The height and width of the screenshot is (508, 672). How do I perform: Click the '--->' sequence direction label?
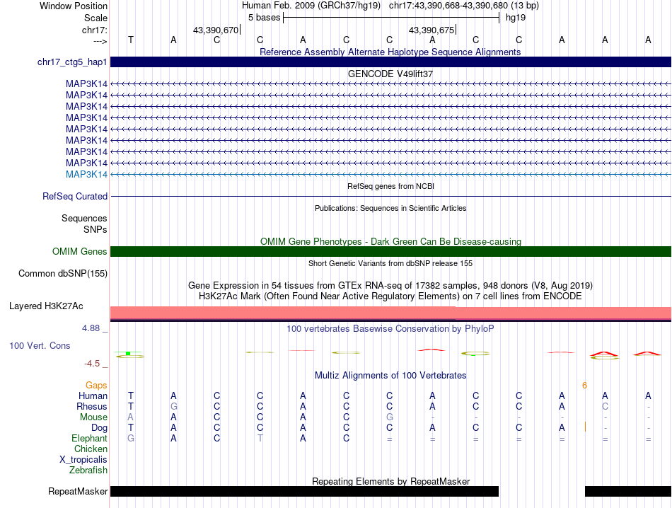[x=100, y=41]
